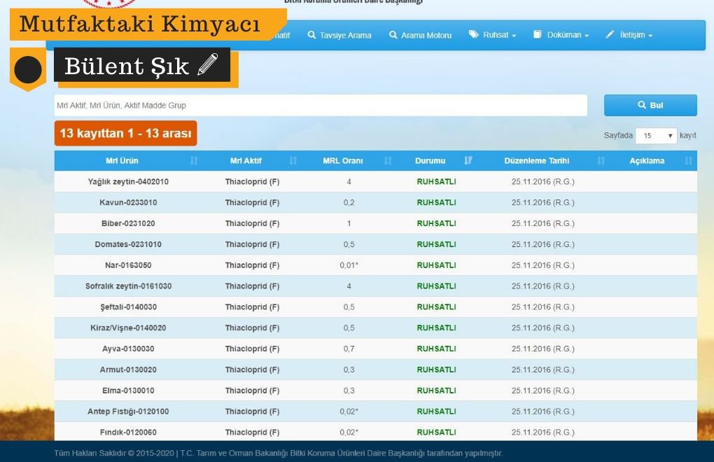Click the İletişim pencil icon
Viewport: 714px width, 462px height.
point(610,34)
